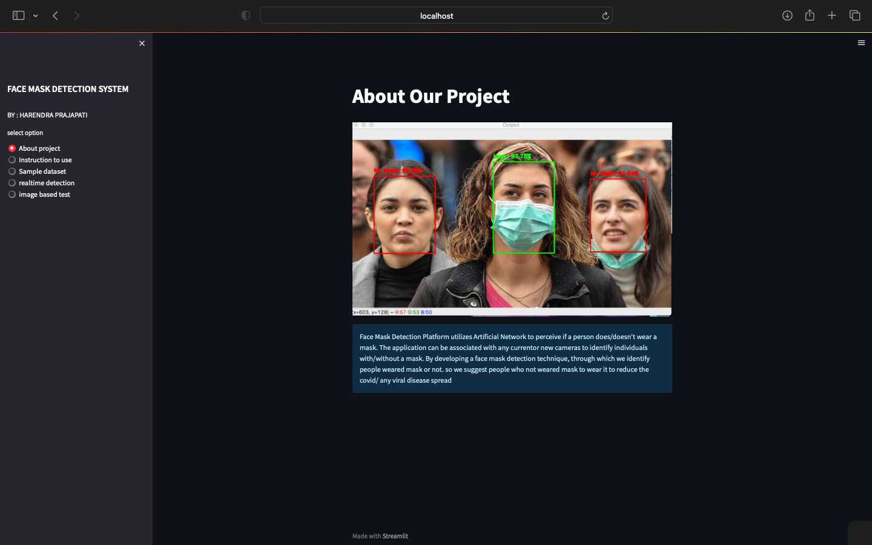The width and height of the screenshot is (872, 545).
Task: Choose realtime detection mode
Action: click(x=47, y=182)
